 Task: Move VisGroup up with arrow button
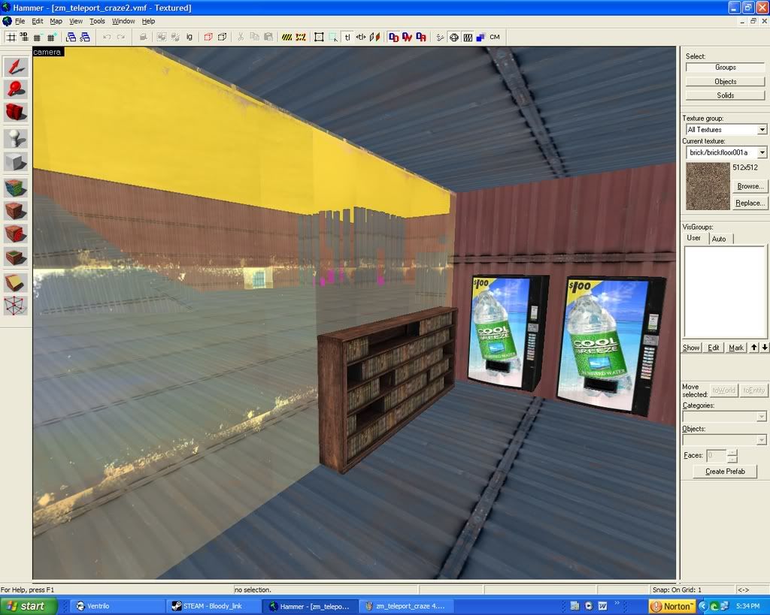pos(754,347)
